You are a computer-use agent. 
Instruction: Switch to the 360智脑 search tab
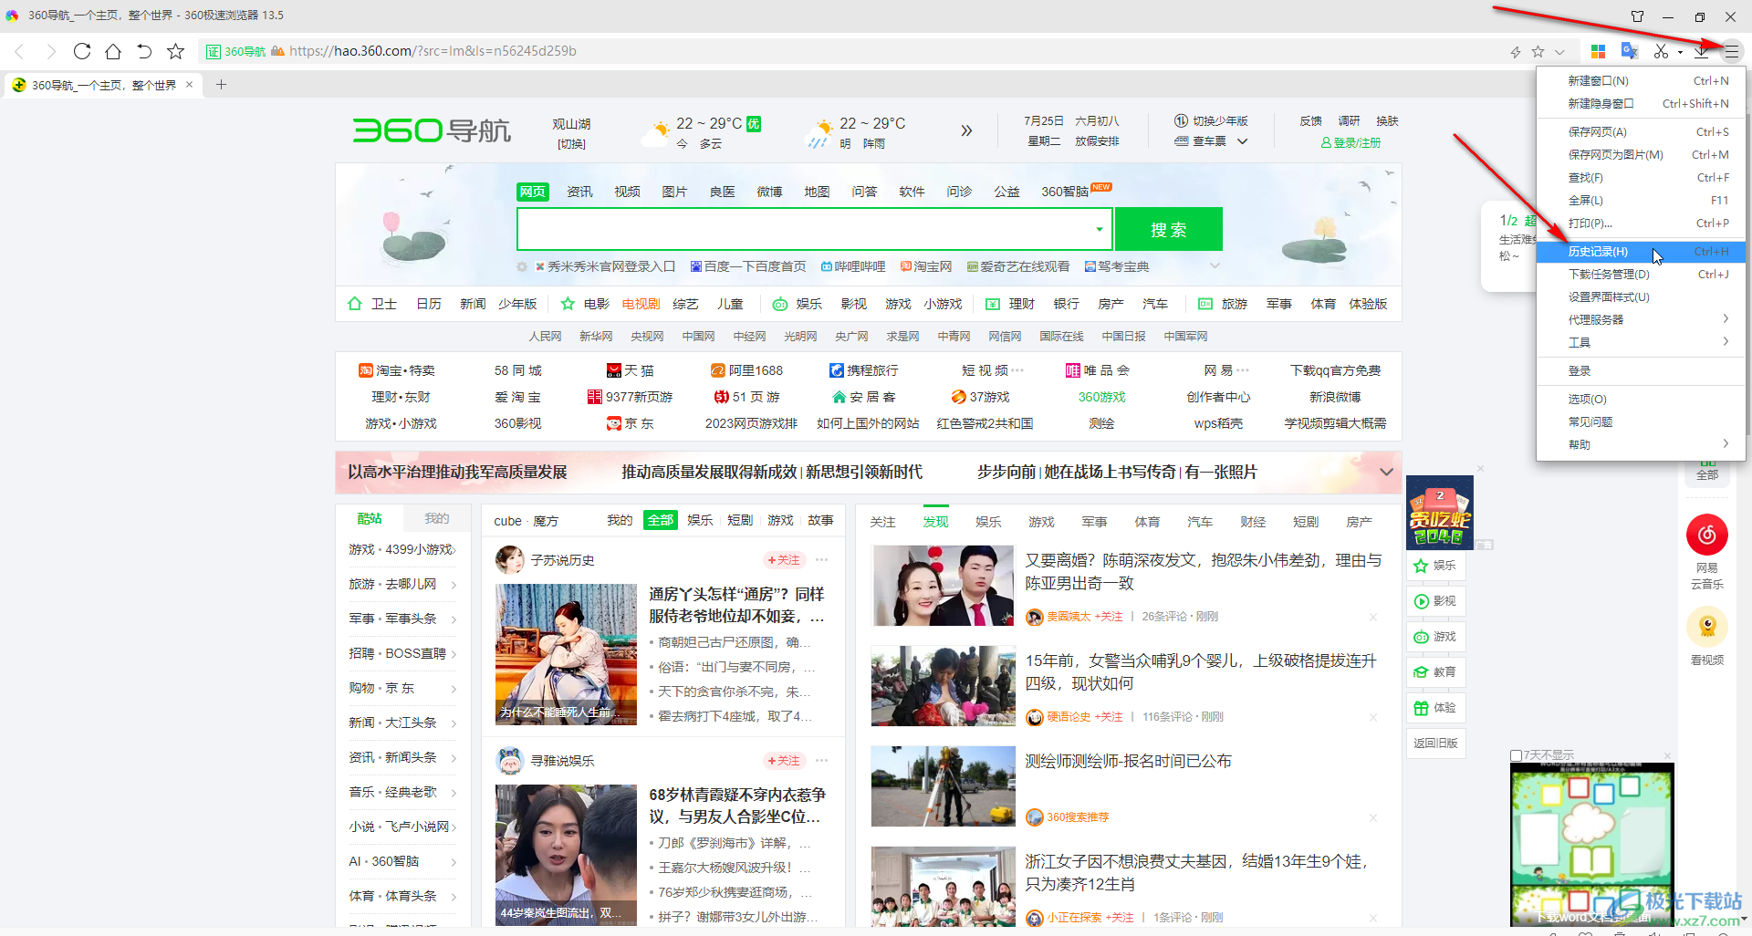(x=1065, y=192)
